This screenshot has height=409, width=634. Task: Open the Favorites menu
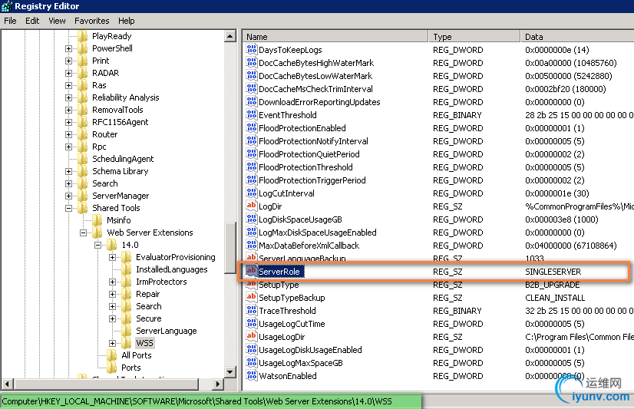point(92,21)
